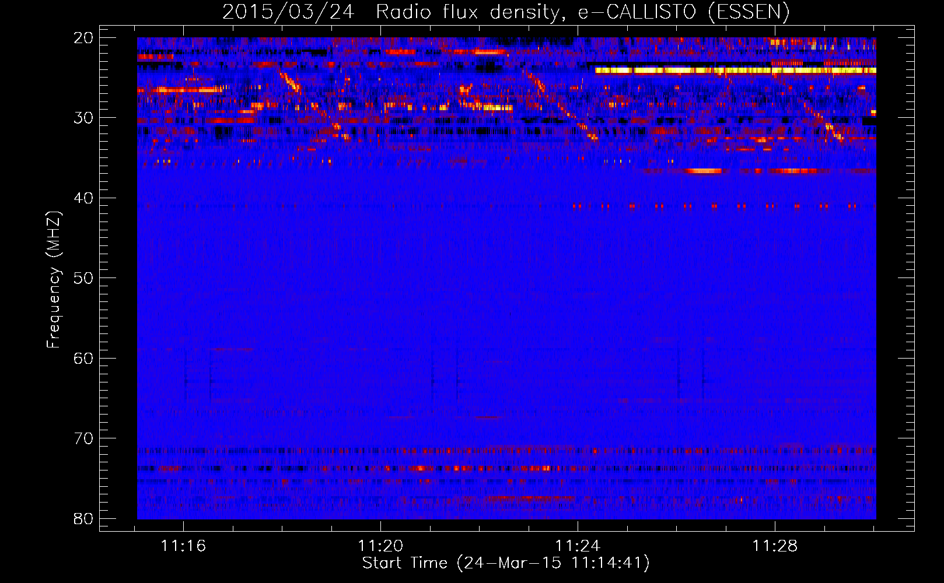Click the 30 frequency tick label
The width and height of the screenshot is (944, 583).
point(83,118)
